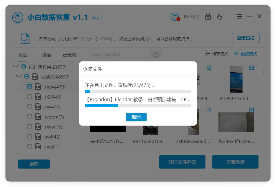Viewport: 276px width, 187px height.
Task: Select the .mkv(15) tree row label
Action: [x=53, y=127]
